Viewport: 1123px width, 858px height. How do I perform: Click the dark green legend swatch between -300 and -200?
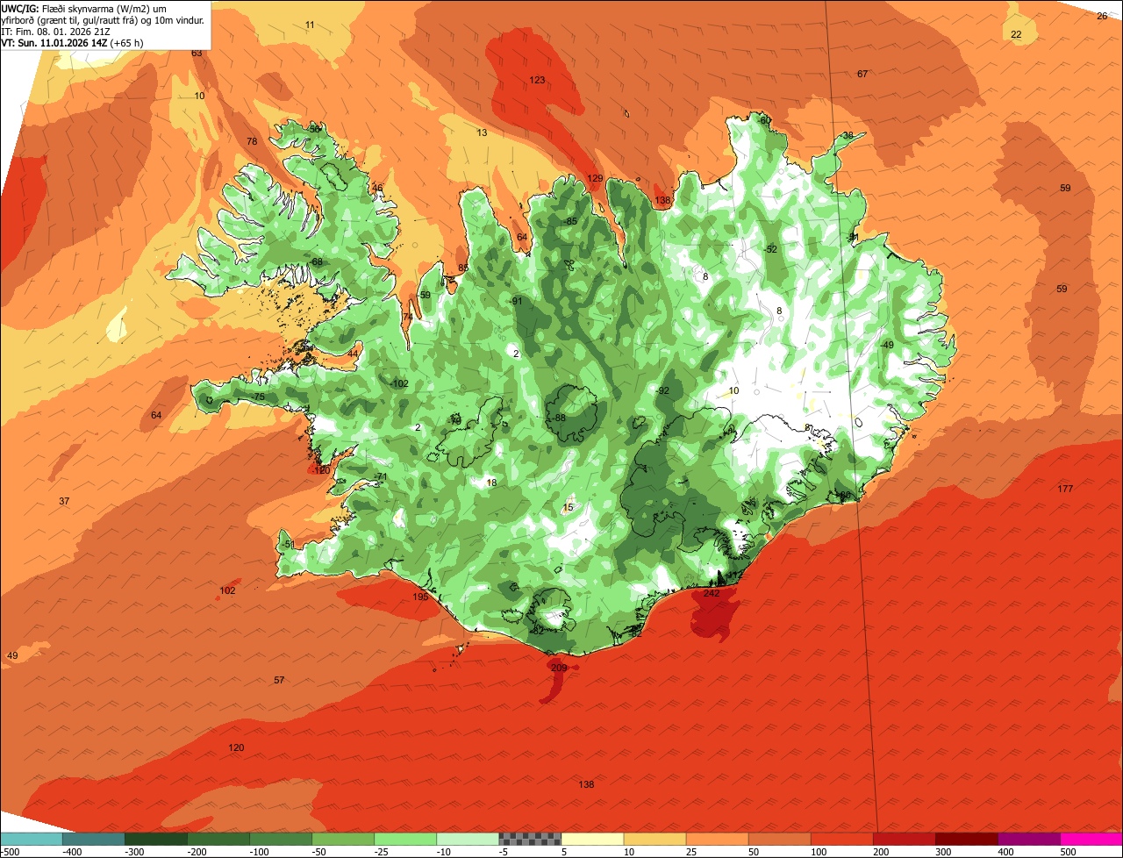155,840
